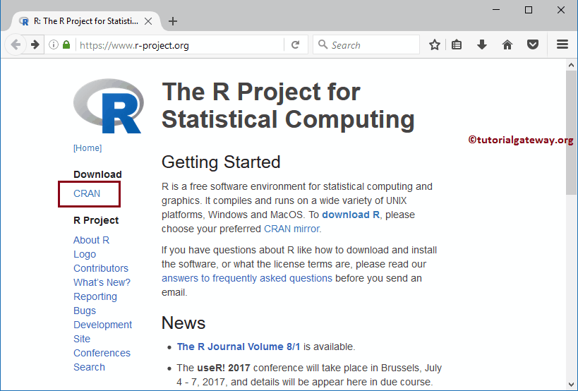Open 'answers to frequently asked questions' link
The image size is (578, 391).
click(x=246, y=278)
